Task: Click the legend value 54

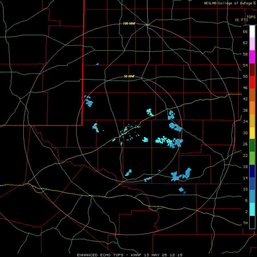Action: 245,65
